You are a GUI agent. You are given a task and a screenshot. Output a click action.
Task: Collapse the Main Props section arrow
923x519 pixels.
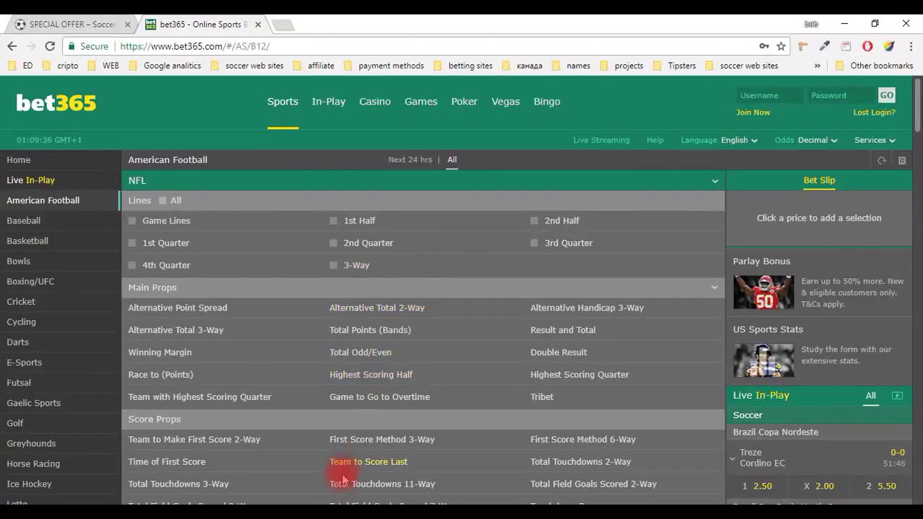coord(715,288)
